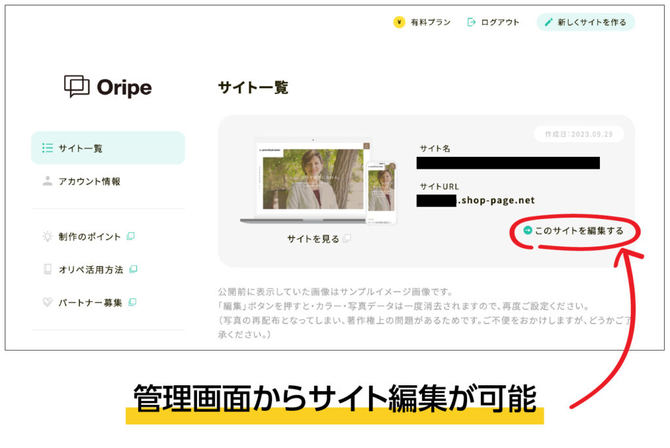The height and width of the screenshot is (448, 670).
Task: Click the smartphone icon beside オリペ活用方法
Action: tap(47, 269)
